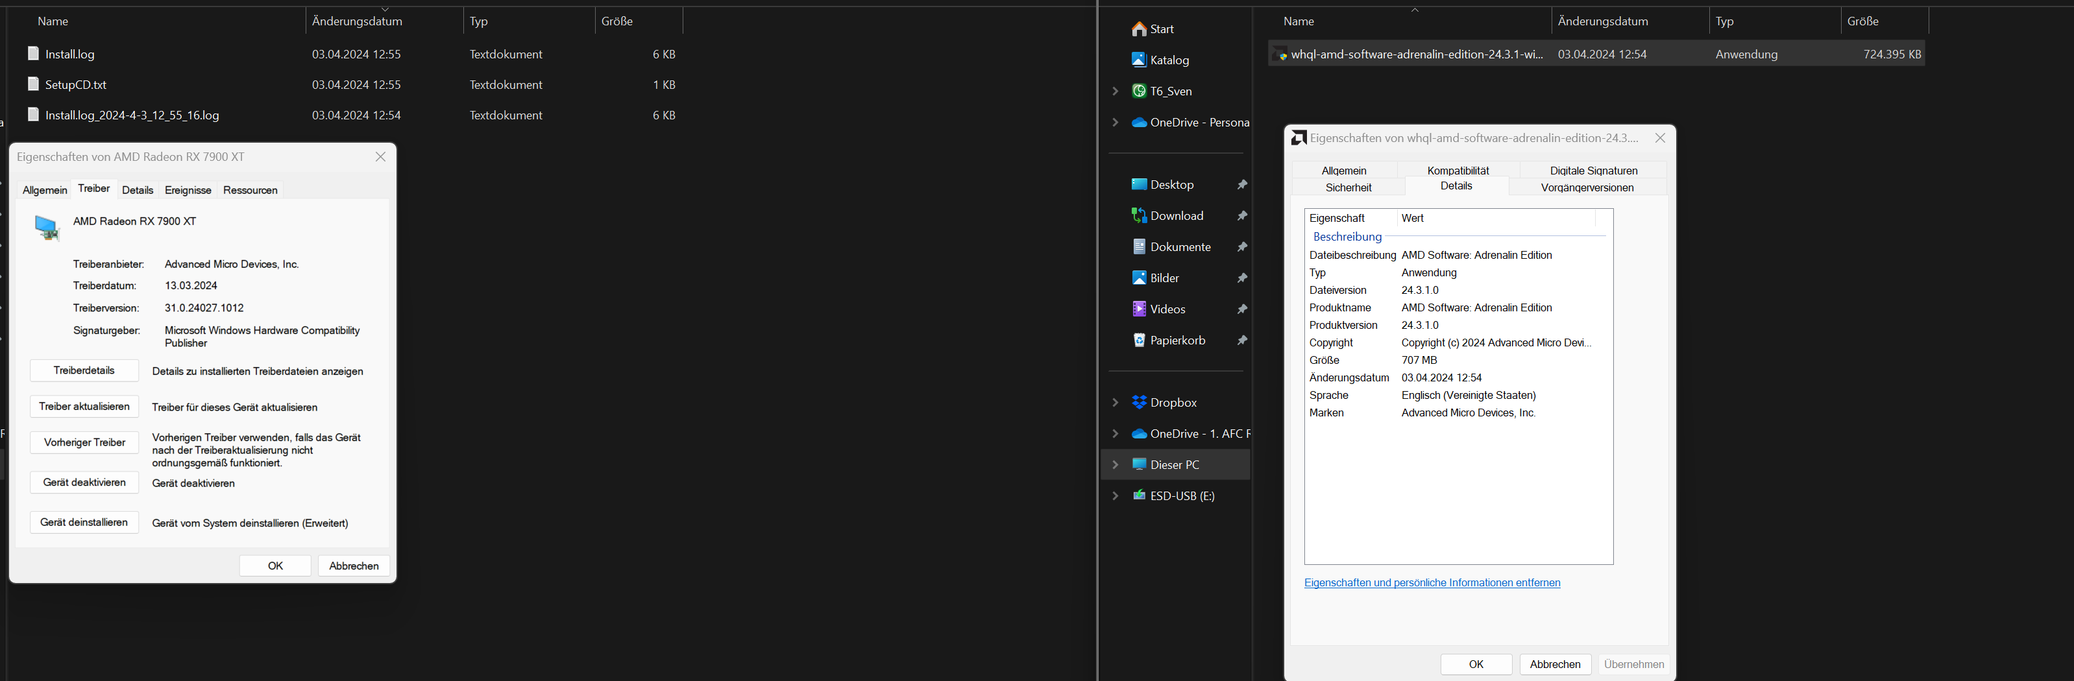
Task: Click the AMD Radeon RX 7900 XT device icon
Action: click(x=47, y=228)
